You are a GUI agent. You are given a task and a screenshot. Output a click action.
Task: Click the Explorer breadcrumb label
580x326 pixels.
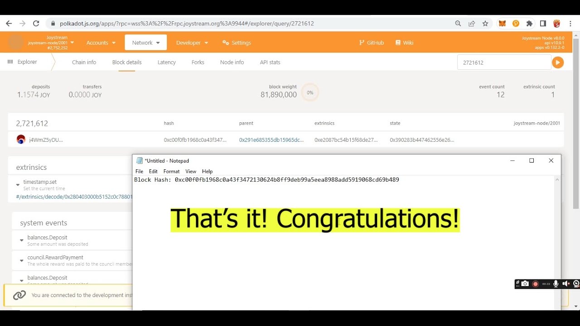pos(27,62)
